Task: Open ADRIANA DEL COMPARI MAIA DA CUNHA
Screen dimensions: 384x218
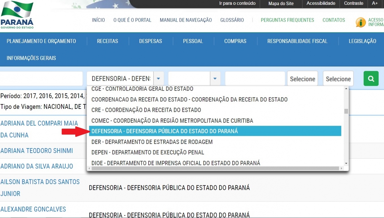Action: (39, 129)
